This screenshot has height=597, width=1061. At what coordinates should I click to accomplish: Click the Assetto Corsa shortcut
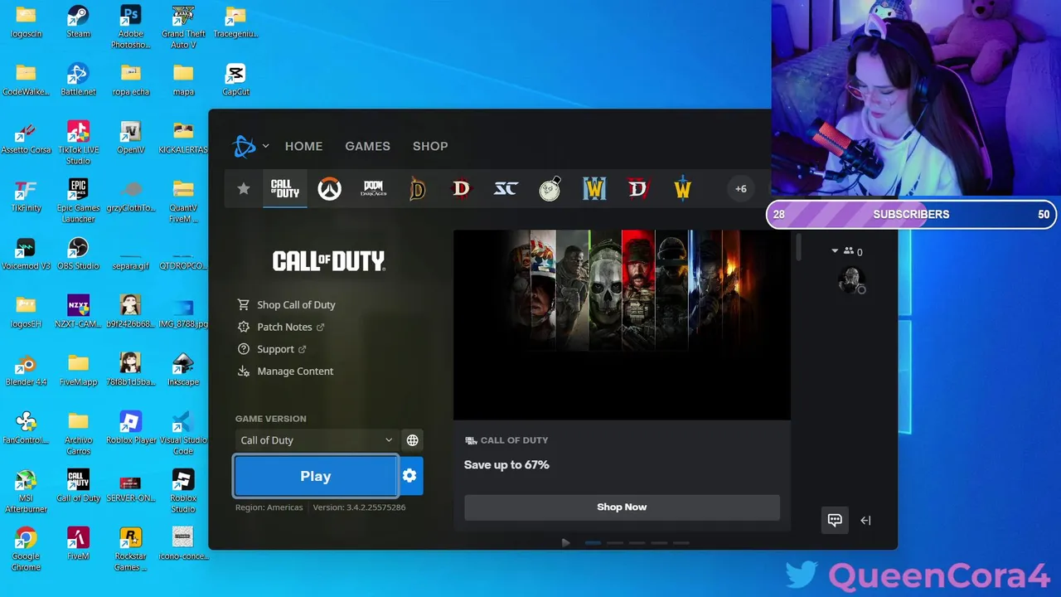pyautogui.click(x=26, y=138)
